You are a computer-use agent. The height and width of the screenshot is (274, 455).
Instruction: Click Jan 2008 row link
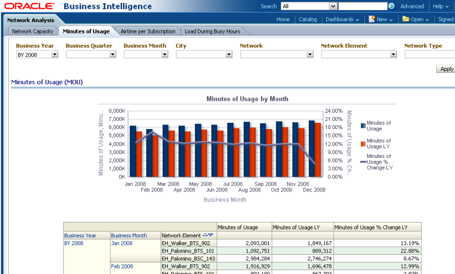coord(121,243)
